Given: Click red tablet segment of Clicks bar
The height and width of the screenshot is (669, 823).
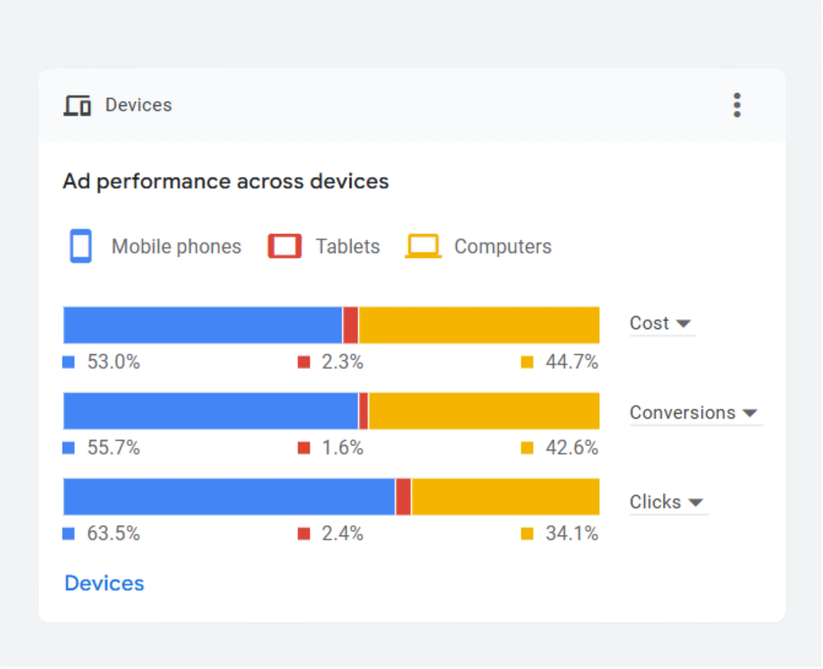Looking at the screenshot, I should click(403, 497).
